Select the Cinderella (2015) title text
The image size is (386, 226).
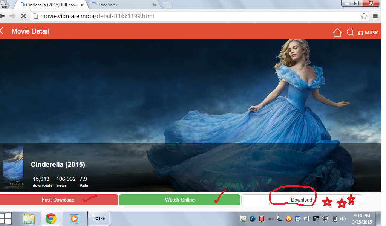click(x=58, y=165)
